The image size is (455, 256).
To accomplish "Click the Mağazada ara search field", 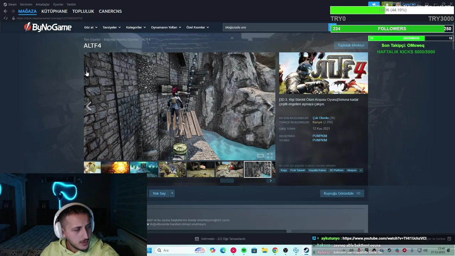I will [275, 27].
